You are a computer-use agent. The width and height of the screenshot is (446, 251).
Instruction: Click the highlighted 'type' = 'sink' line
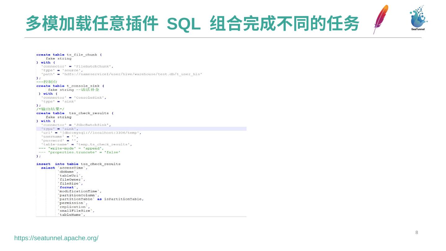(x=60, y=129)
